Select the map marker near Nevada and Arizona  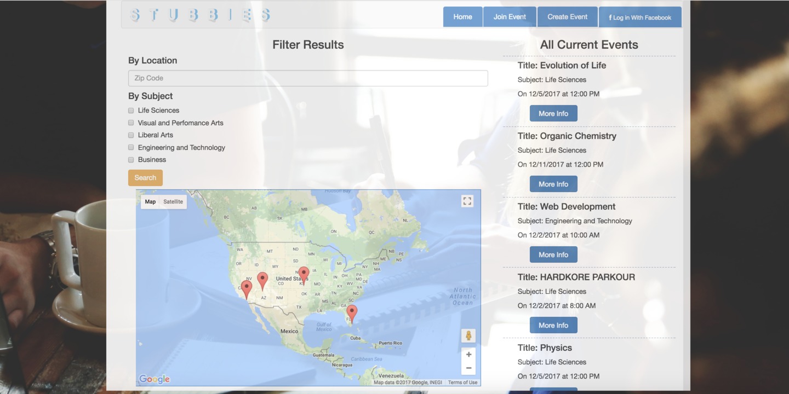pyautogui.click(x=262, y=281)
